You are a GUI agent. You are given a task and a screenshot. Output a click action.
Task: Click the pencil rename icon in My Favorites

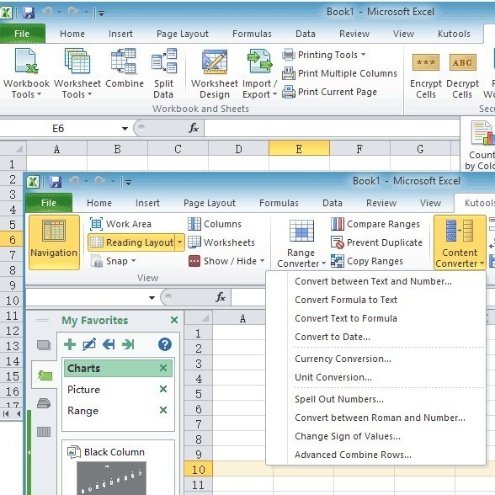[x=89, y=344]
